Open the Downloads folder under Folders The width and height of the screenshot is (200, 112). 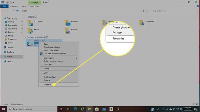click(142, 23)
